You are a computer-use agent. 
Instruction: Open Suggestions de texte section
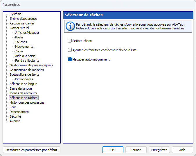pyautogui.click(x=24, y=75)
